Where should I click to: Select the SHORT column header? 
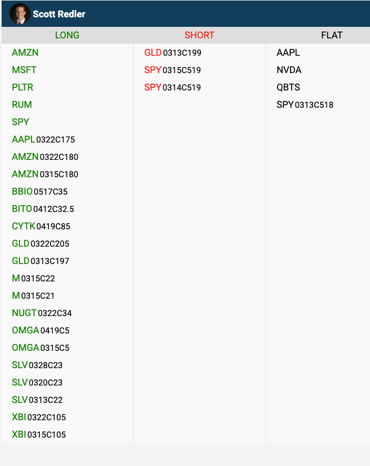[199, 35]
